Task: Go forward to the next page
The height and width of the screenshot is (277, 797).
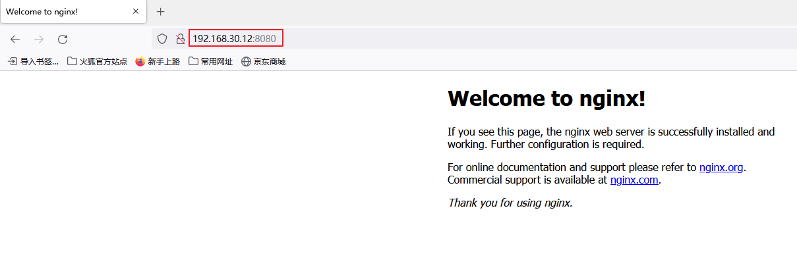Action: [x=39, y=39]
